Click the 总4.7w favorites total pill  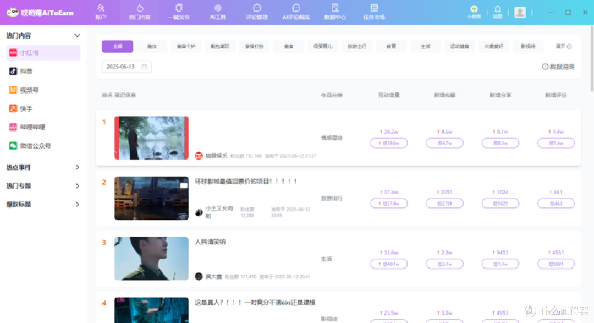click(x=444, y=143)
